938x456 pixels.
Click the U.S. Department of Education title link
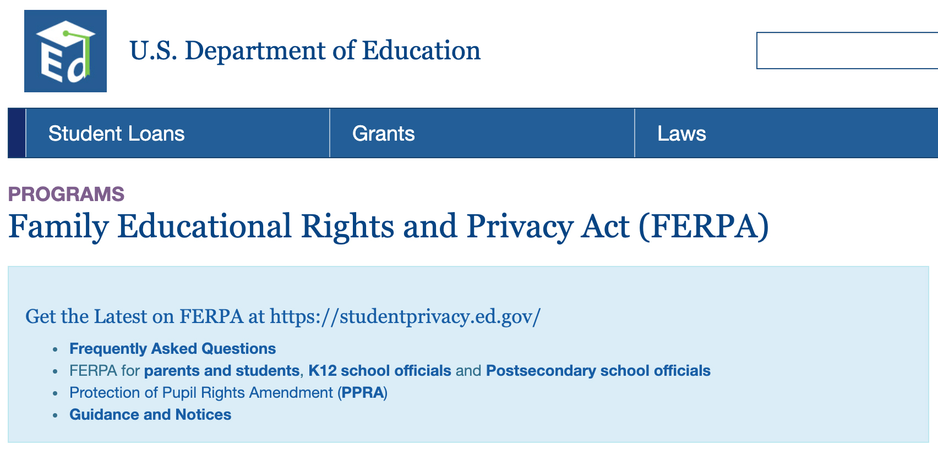coord(304,51)
